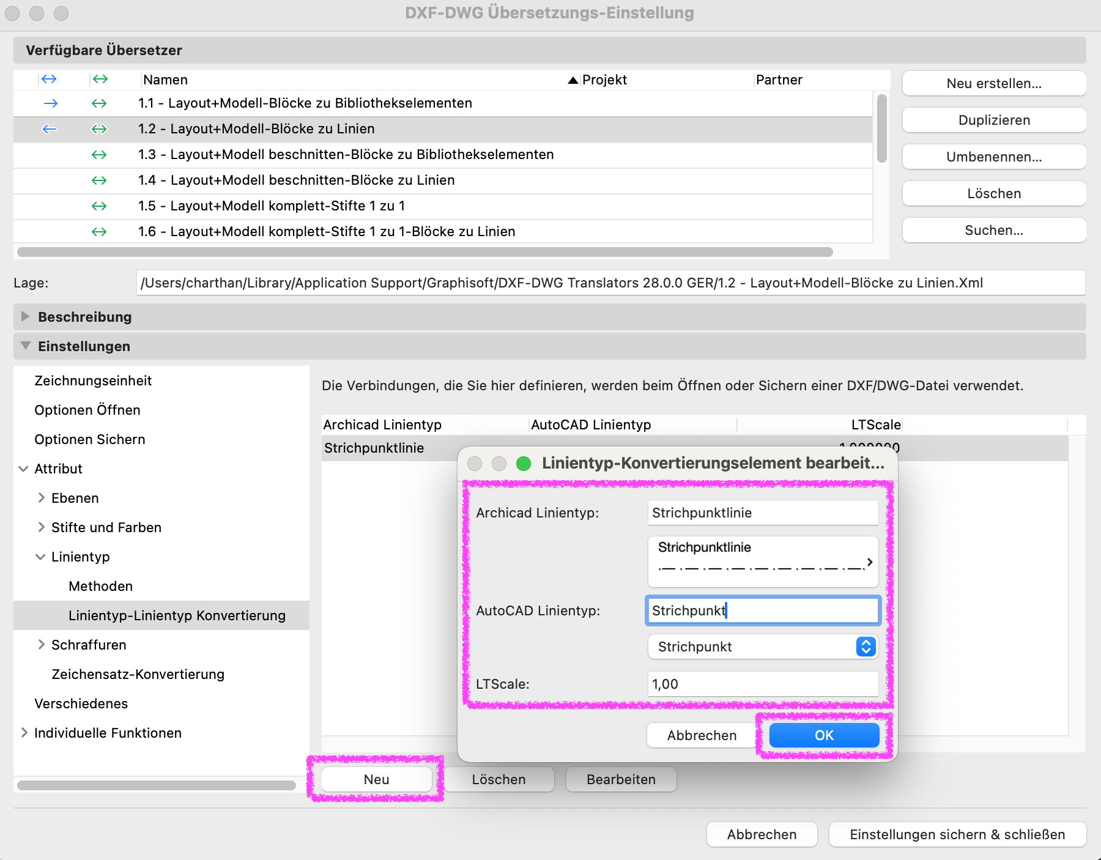Collapse the Einstellungen section
The height and width of the screenshot is (860, 1101).
[25, 346]
